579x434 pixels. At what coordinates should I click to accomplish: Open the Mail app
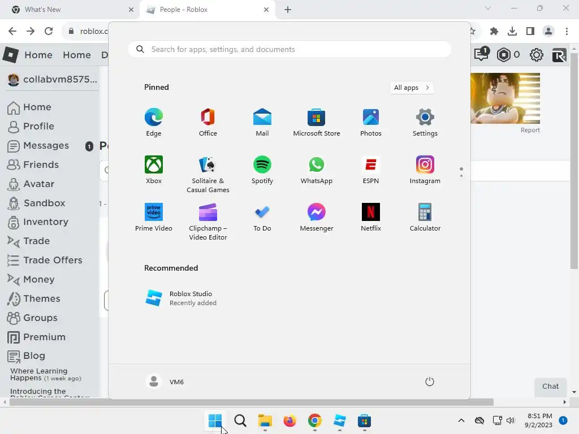coord(262,123)
